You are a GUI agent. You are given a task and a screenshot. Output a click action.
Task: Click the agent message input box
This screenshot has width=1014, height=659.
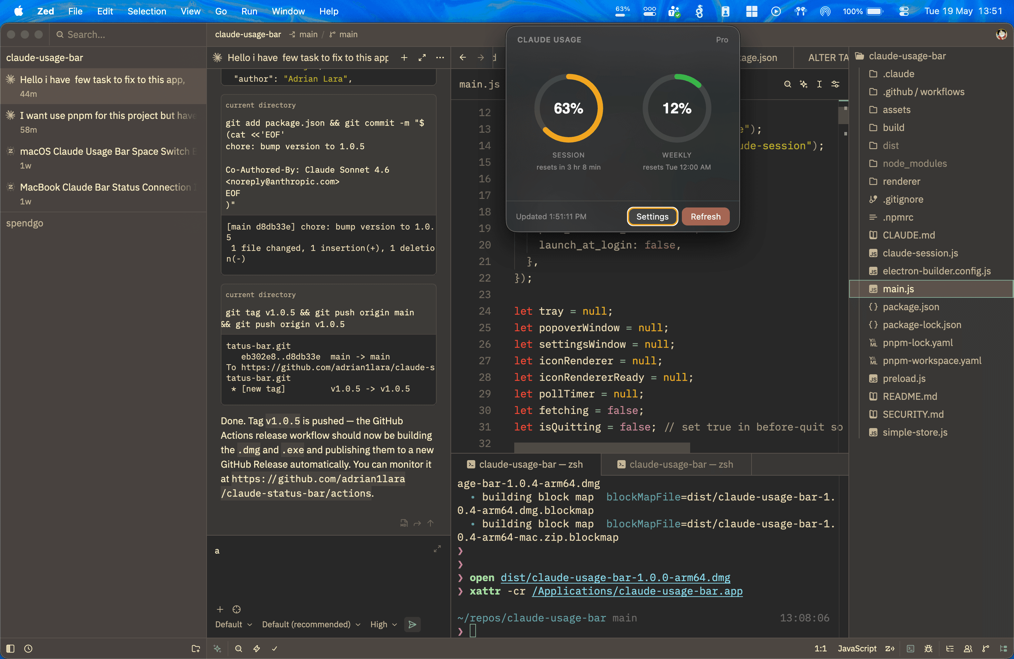328,570
